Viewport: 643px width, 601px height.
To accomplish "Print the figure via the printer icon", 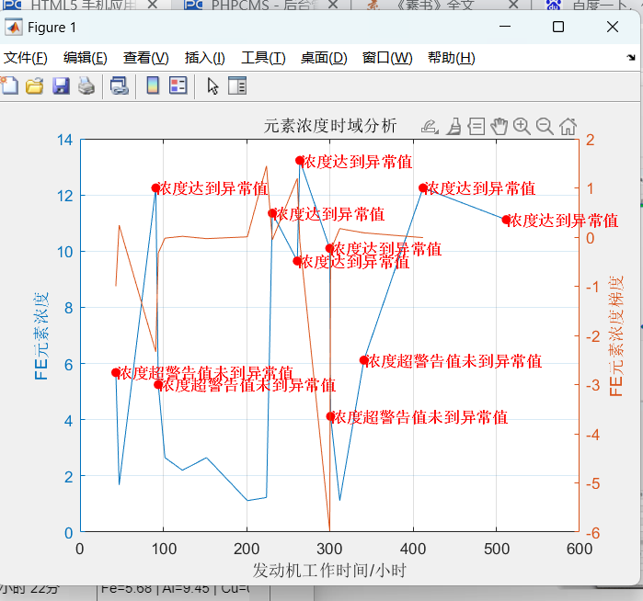I will [86, 86].
